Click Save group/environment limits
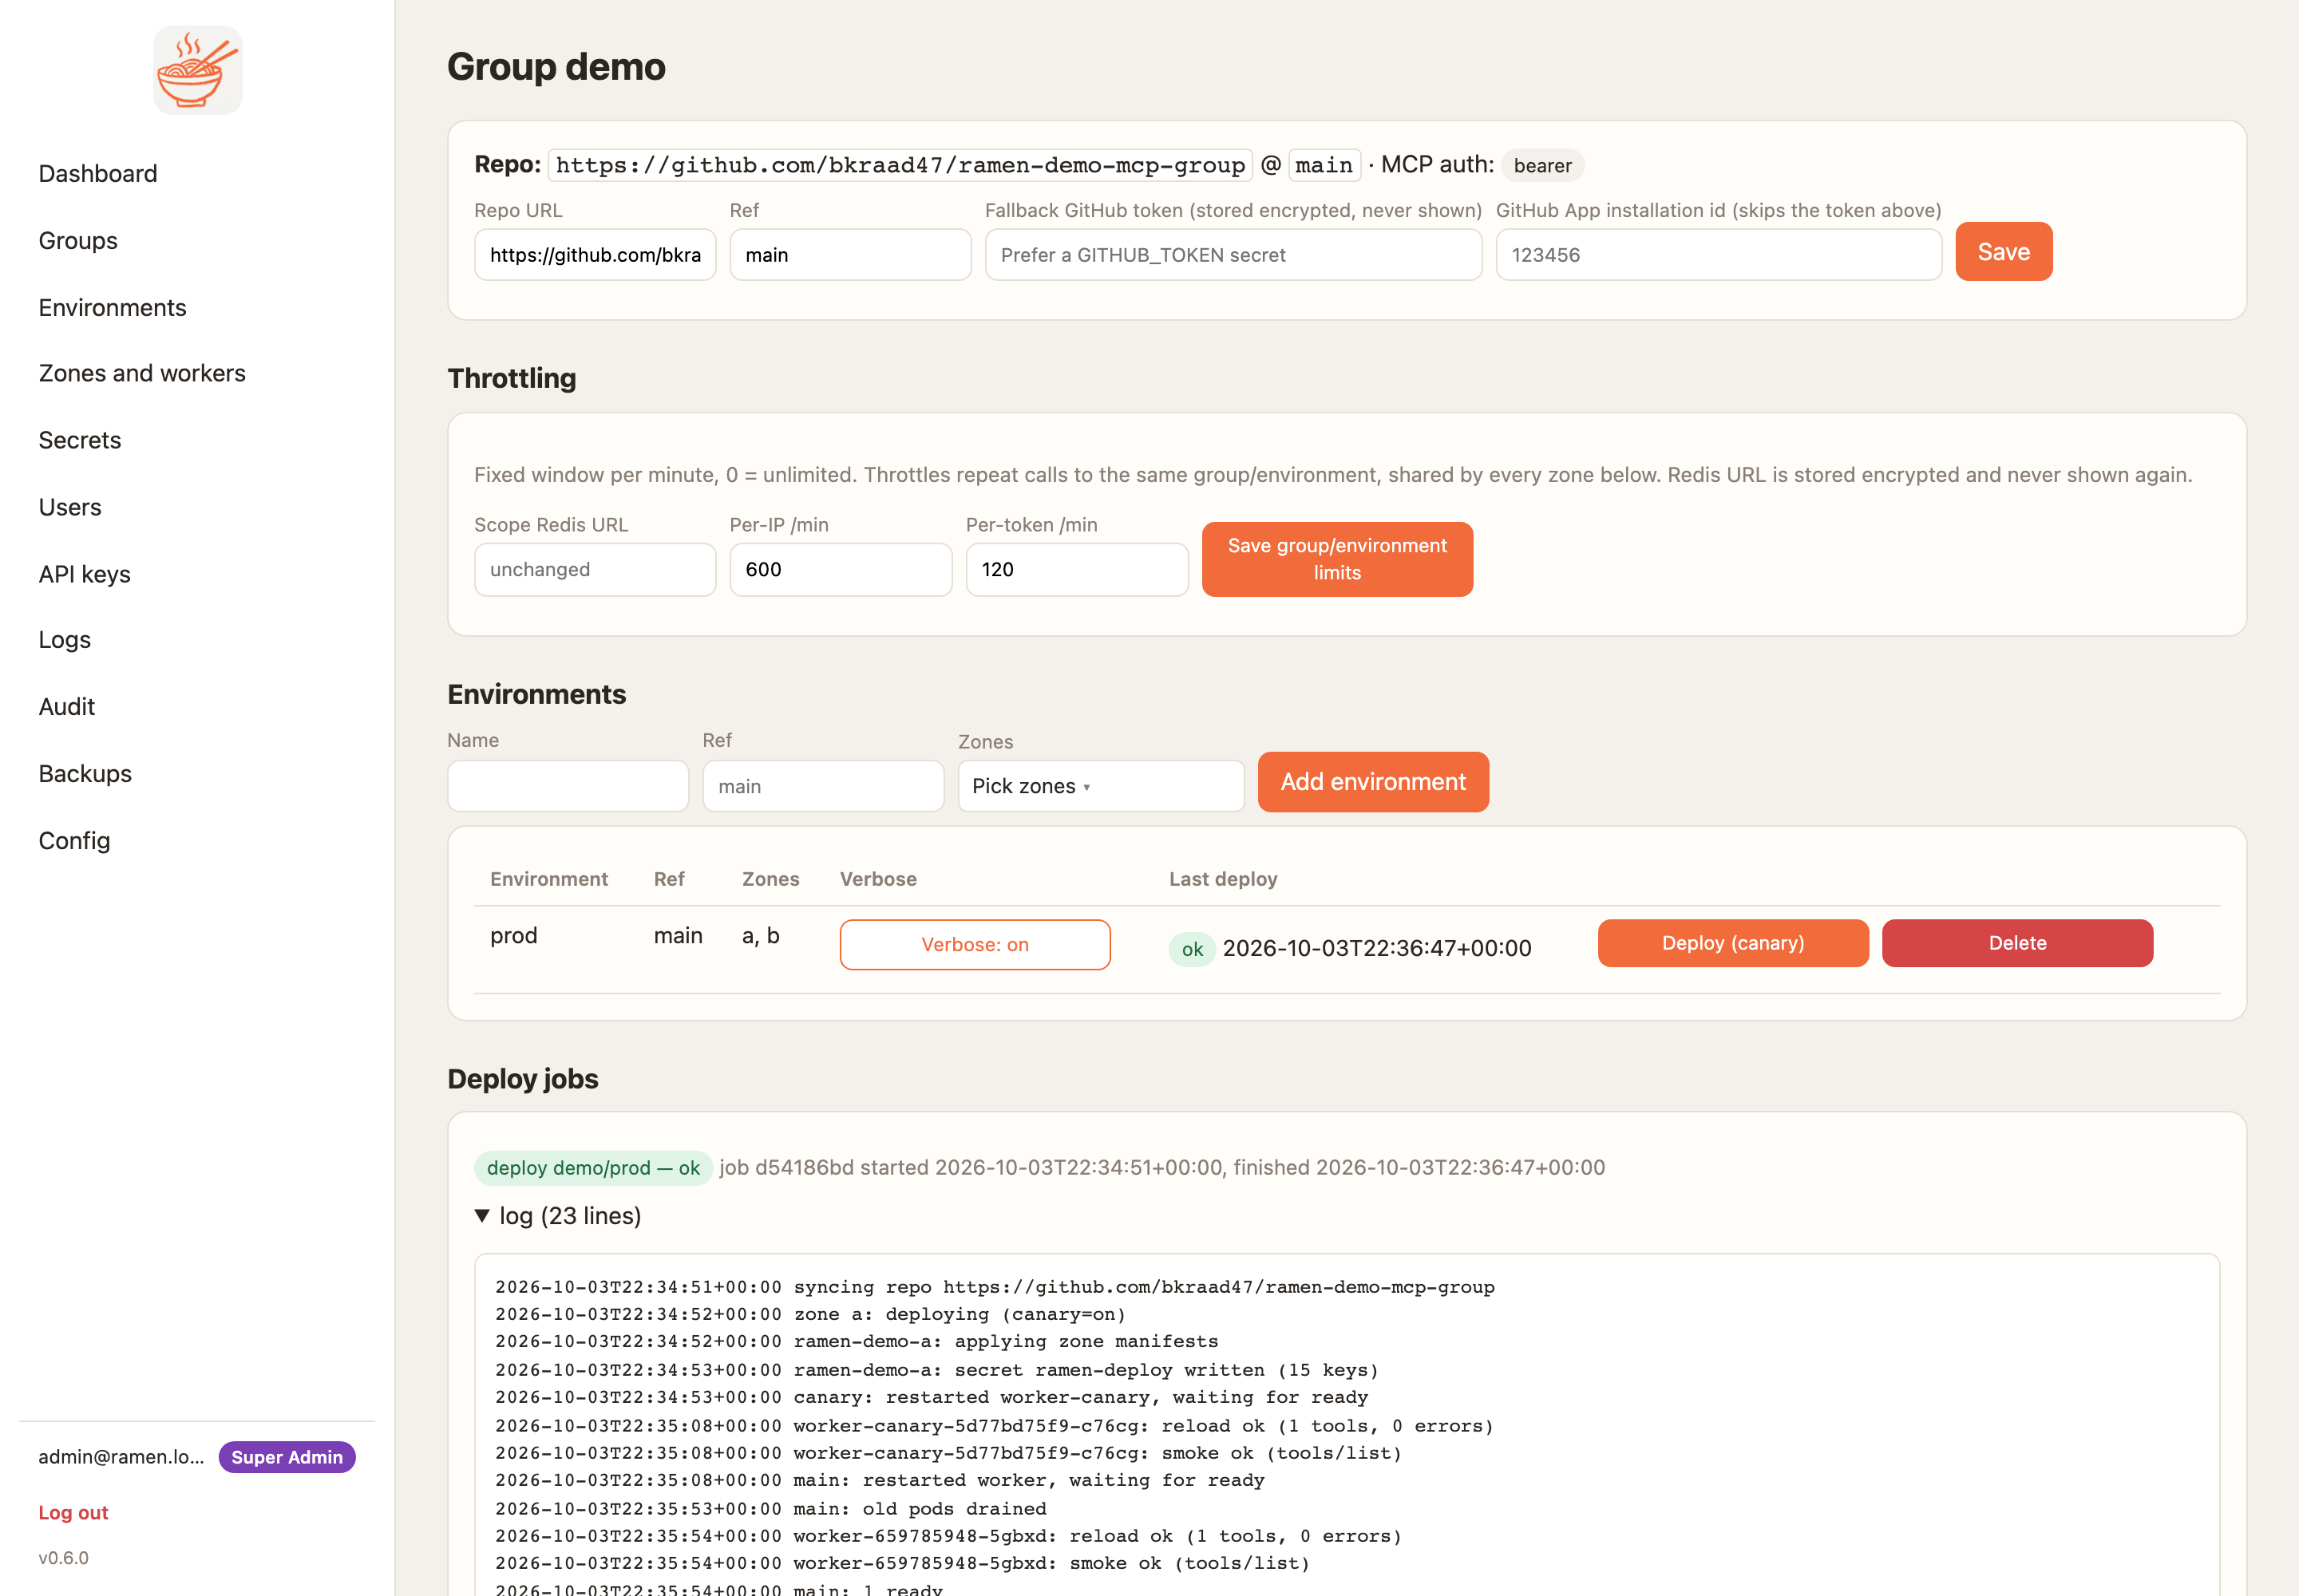The height and width of the screenshot is (1596, 2299). tap(1336, 559)
